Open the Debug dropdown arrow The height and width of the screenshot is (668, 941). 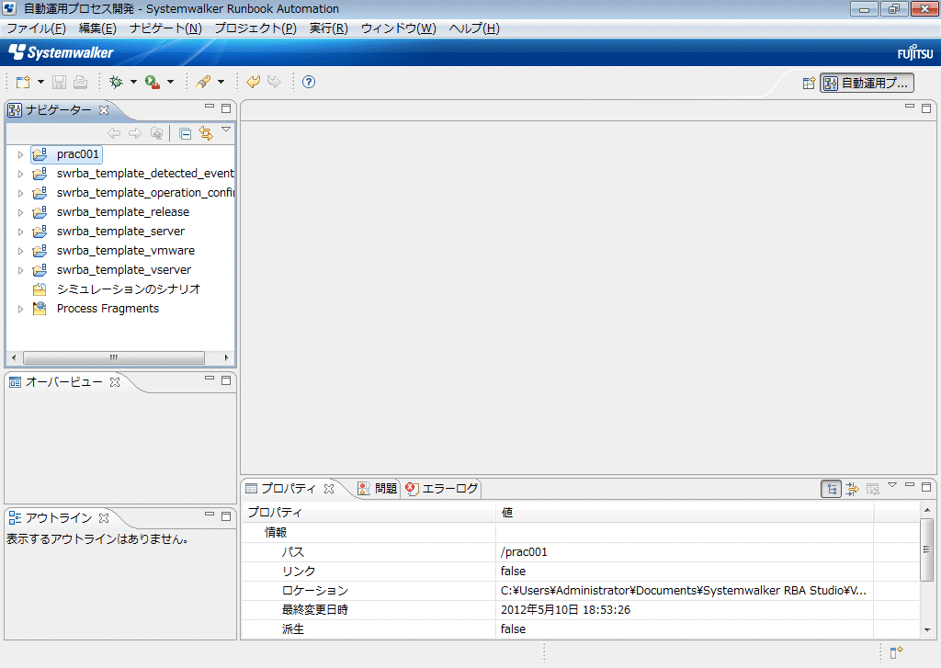[133, 82]
